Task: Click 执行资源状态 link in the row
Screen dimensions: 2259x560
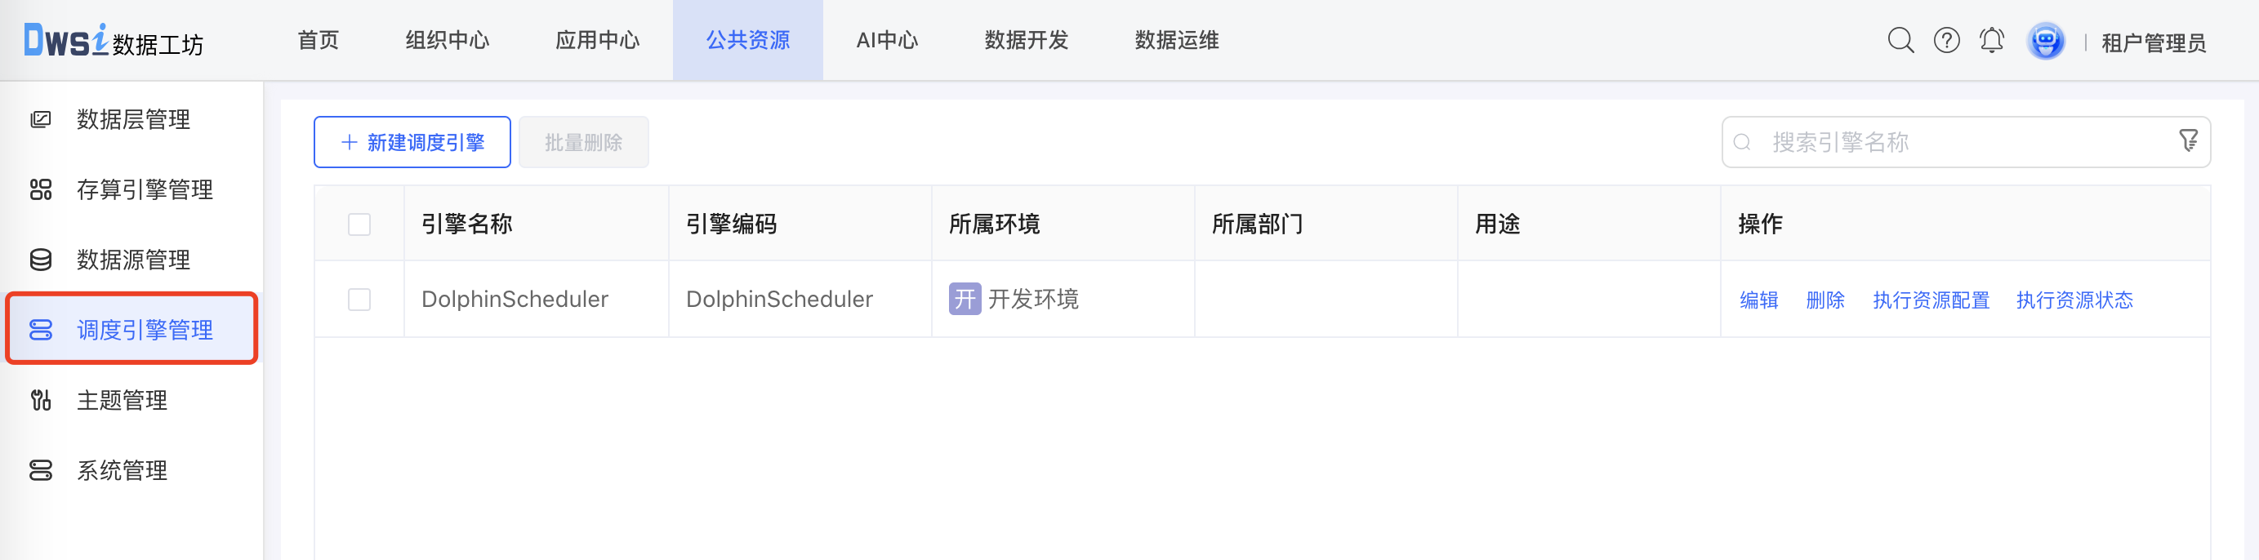Action: pos(2074,300)
